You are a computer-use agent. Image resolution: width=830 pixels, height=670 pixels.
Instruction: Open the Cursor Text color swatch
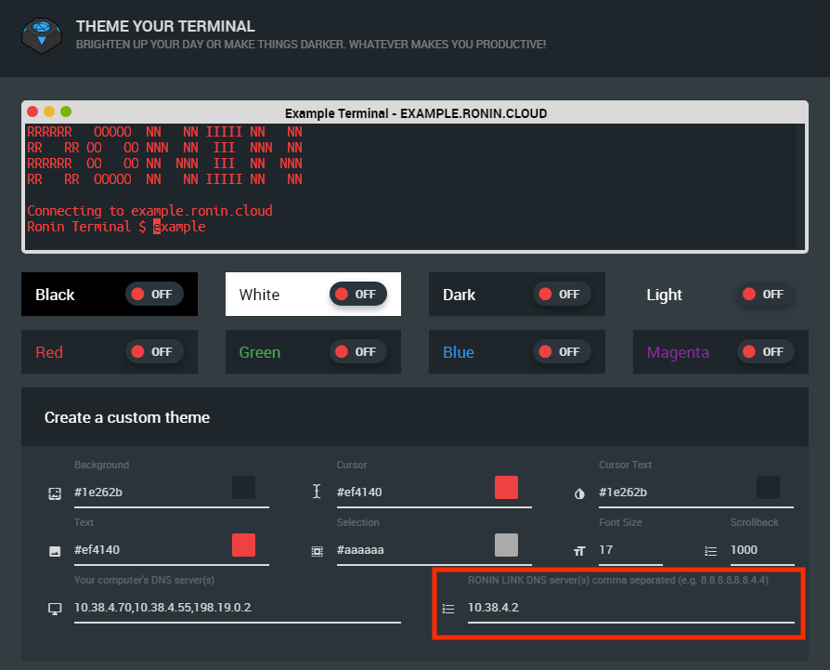pyautogui.click(x=768, y=487)
